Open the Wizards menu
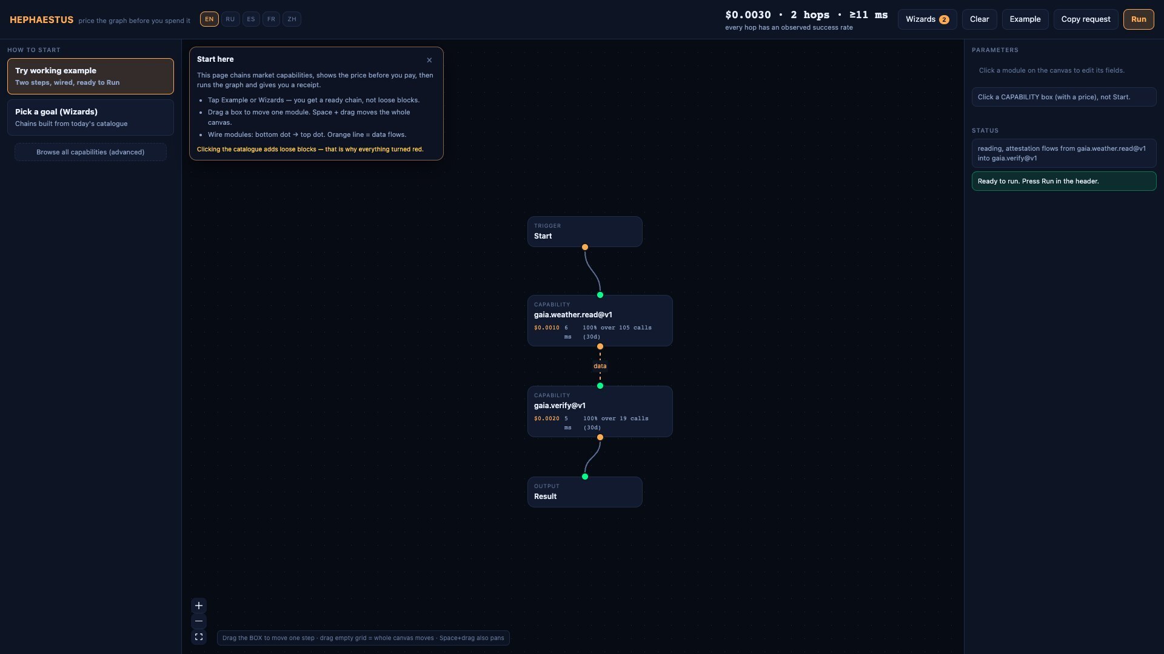Viewport: 1164px width, 654px height. pos(927,19)
